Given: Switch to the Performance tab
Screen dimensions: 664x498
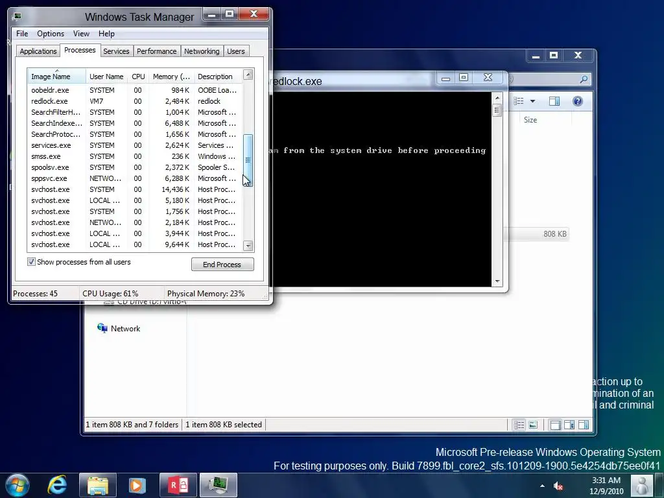Looking at the screenshot, I should pos(157,51).
